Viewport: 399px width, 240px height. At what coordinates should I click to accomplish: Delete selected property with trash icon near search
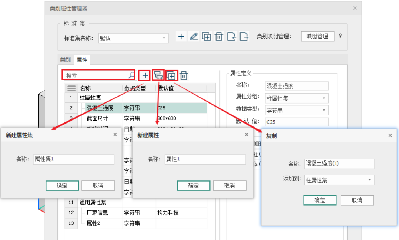tap(184, 75)
